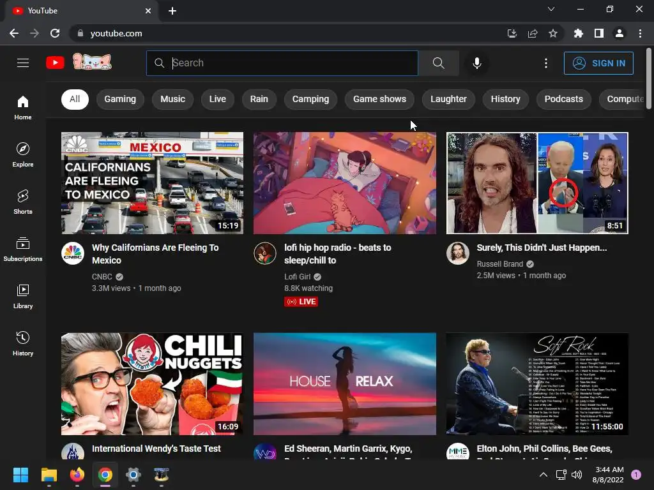Click Lofi Girl channel name link
The width and height of the screenshot is (654, 490).
click(298, 277)
